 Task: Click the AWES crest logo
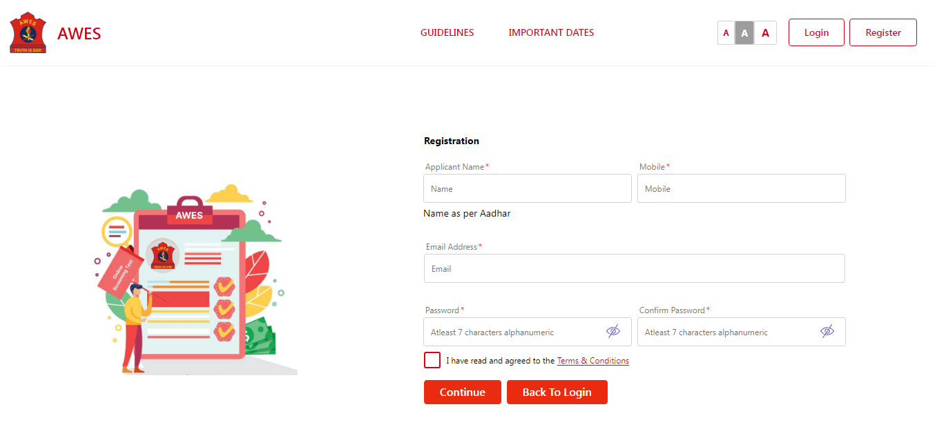(x=28, y=33)
